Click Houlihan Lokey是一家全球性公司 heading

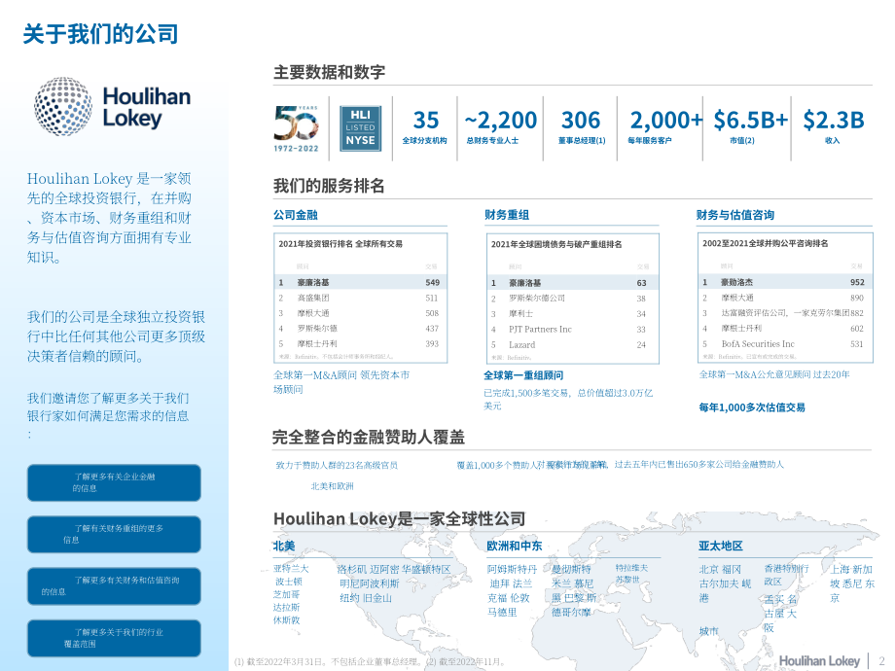coord(399,519)
